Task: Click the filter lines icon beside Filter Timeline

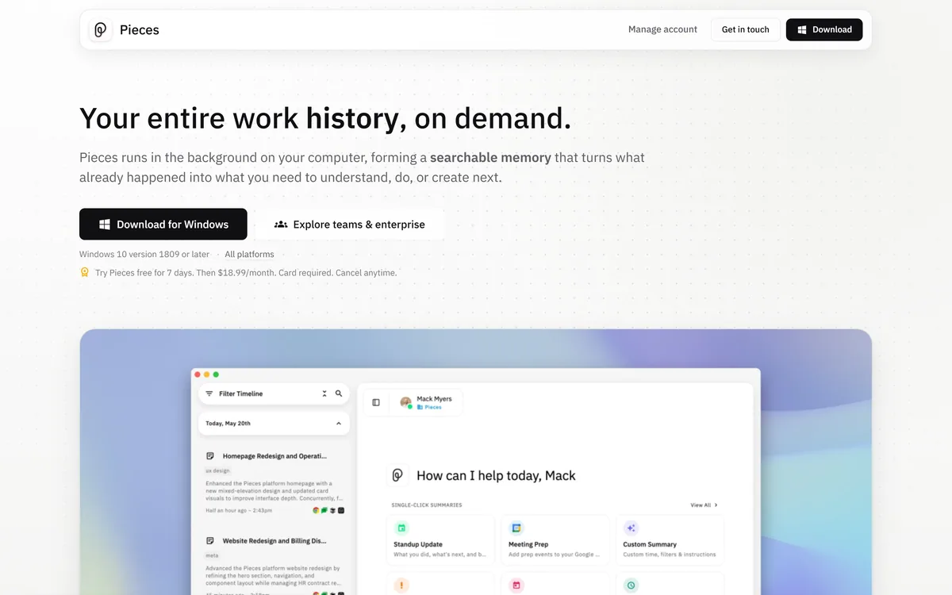Action: pos(209,393)
